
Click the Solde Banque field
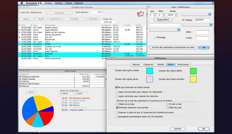click(98, 12)
